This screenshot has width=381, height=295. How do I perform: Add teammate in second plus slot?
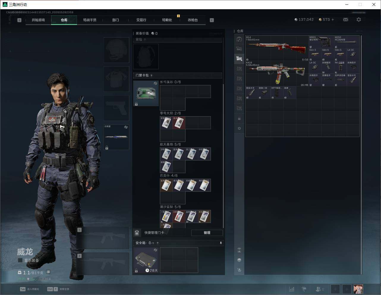tap(347, 289)
